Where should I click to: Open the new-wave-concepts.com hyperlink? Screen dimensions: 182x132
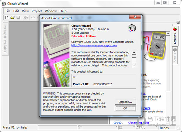point(94,46)
